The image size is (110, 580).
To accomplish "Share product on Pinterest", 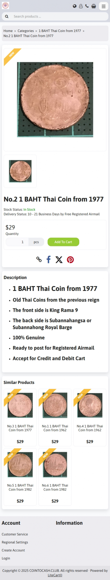I will [70, 259].
